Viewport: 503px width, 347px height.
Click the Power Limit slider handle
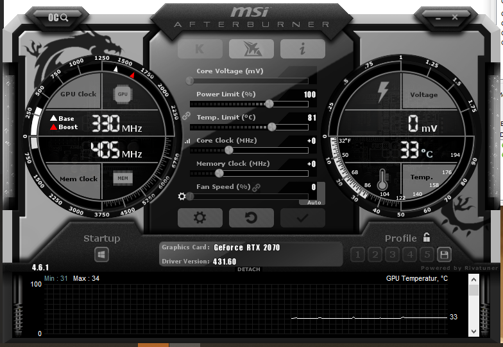(269, 104)
